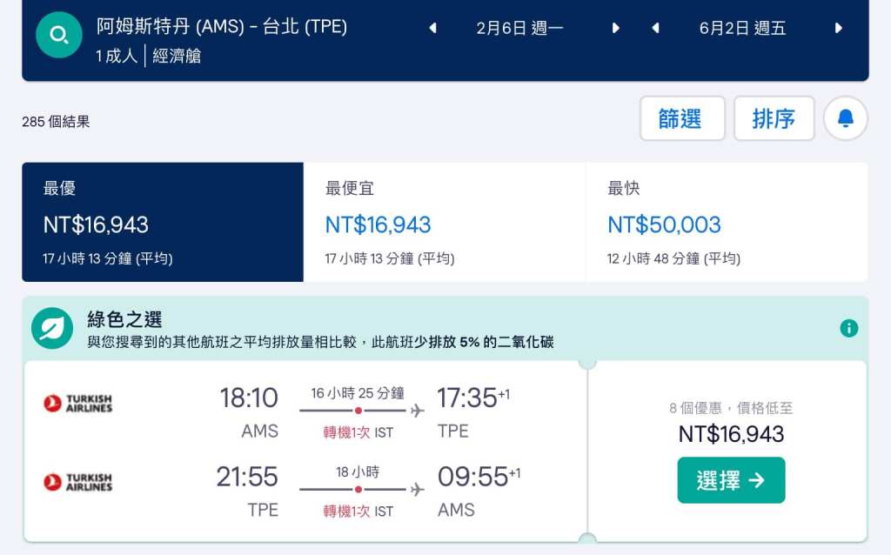Open the green choice info icon

[849, 328]
